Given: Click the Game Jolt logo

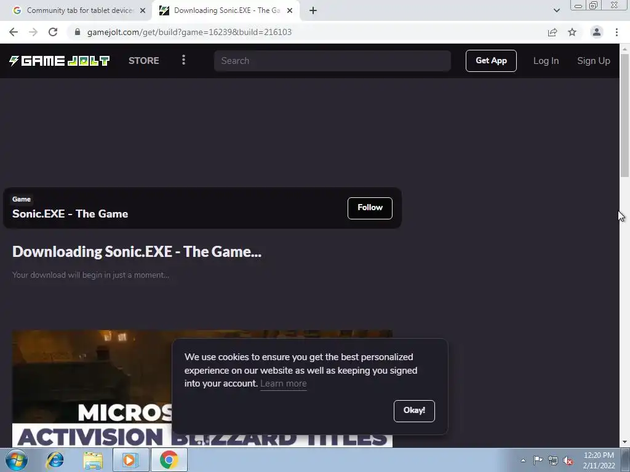Looking at the screenshot, I should tap(60, 61).
